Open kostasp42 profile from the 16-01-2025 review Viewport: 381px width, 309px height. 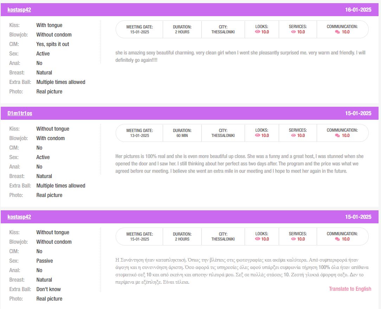click(x=19, y=10)
